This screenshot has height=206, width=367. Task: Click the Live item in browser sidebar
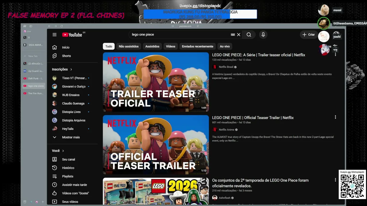[28, 31]
